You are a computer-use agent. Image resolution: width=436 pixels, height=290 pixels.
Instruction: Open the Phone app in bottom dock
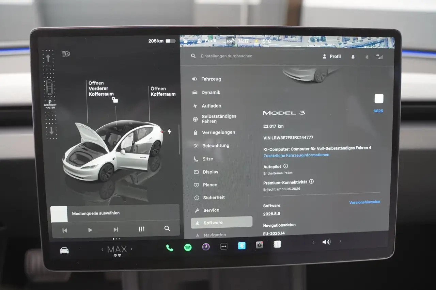pos(170,248)
